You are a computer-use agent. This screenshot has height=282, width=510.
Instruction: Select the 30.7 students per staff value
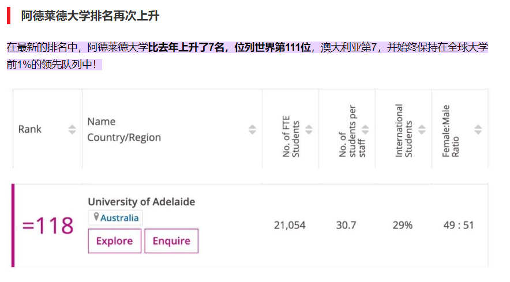346,225
